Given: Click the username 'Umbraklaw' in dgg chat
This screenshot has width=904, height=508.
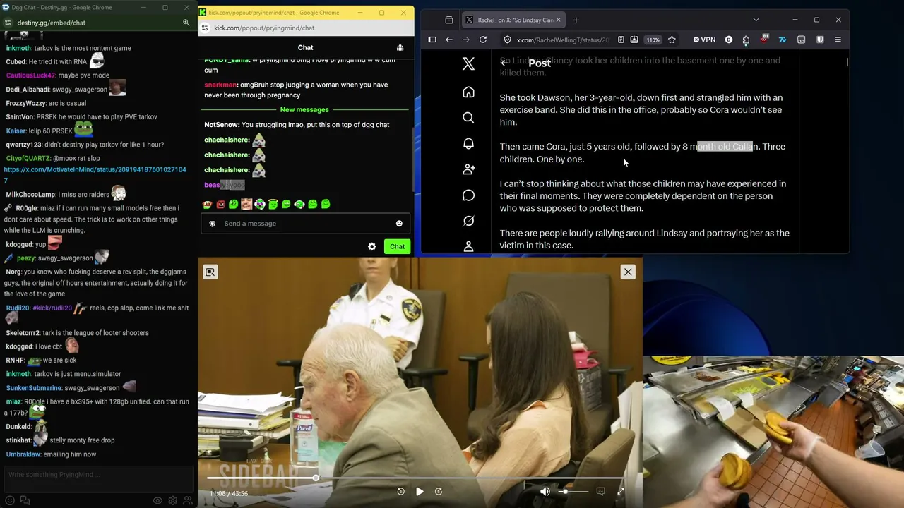Looking at the screenshot, I should [x=23, y=454].
